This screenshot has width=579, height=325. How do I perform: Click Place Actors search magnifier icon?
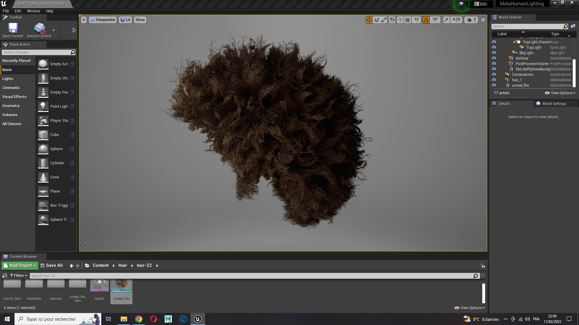coord(73,52)
